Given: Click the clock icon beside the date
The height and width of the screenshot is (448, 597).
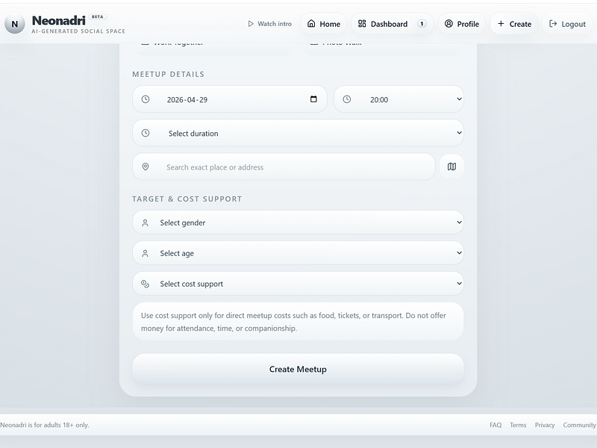Looking at the screenshot, I should 146,99.
